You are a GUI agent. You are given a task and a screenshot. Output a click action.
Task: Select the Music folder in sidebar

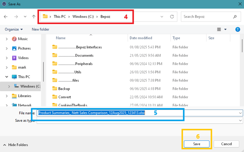click(23, 39)
